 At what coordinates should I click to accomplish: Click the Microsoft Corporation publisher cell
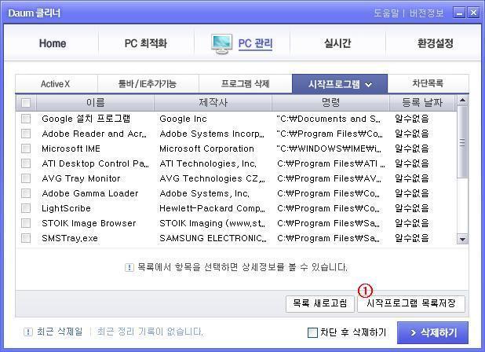pyautogui.click(x=206, y=148)
